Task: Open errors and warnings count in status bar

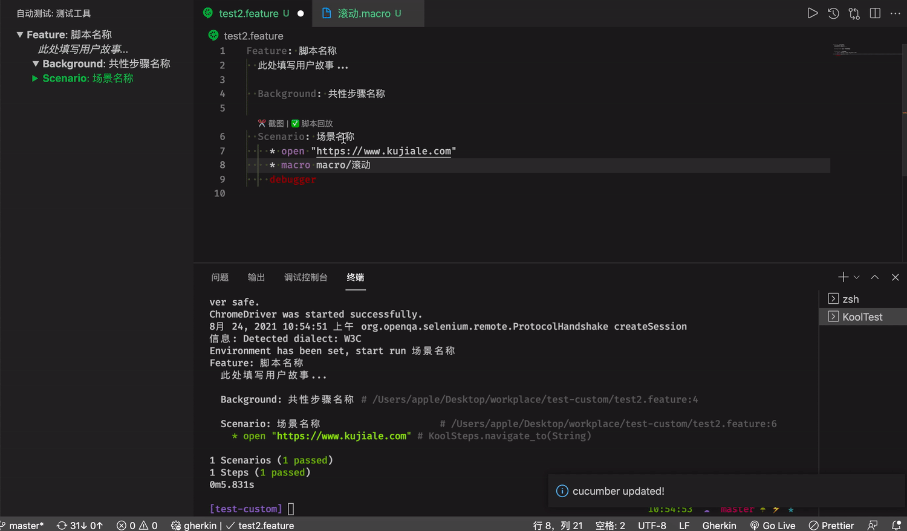Action: [137, 526]
